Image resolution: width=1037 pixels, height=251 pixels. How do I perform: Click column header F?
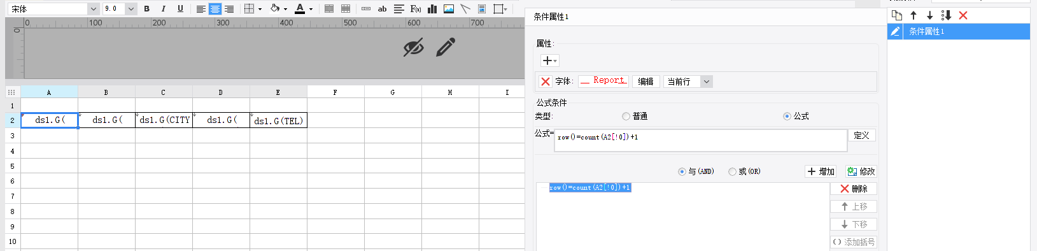click(335, 92)
